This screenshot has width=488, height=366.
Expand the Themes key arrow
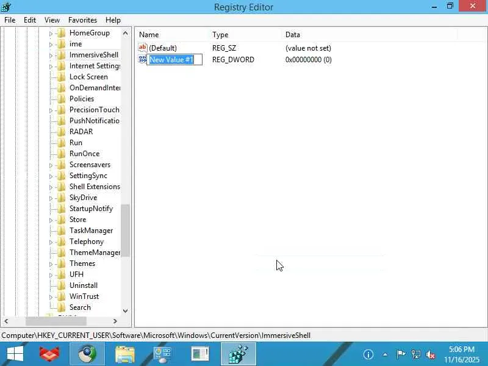(51, 264)
